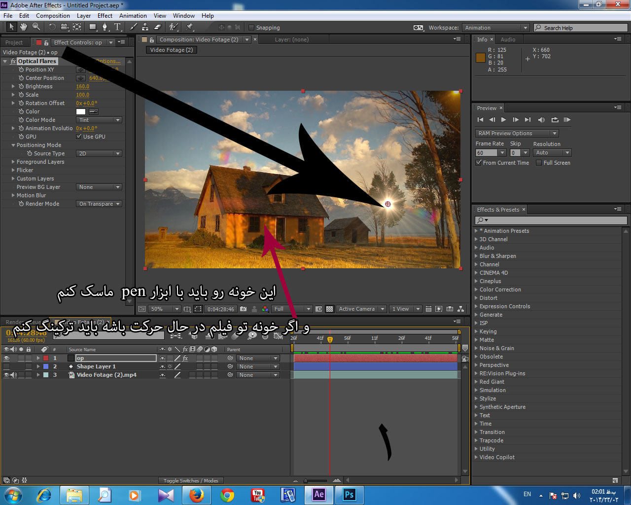
Task: Click the white Color swatch in Optical Flares
Action: (81, 111)
